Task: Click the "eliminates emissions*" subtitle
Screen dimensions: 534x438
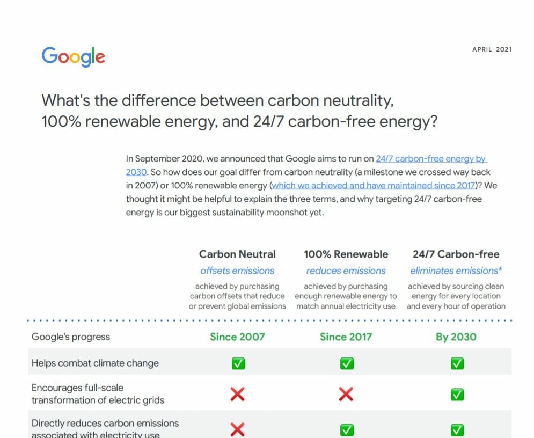Action: click(x=456, y=271)
